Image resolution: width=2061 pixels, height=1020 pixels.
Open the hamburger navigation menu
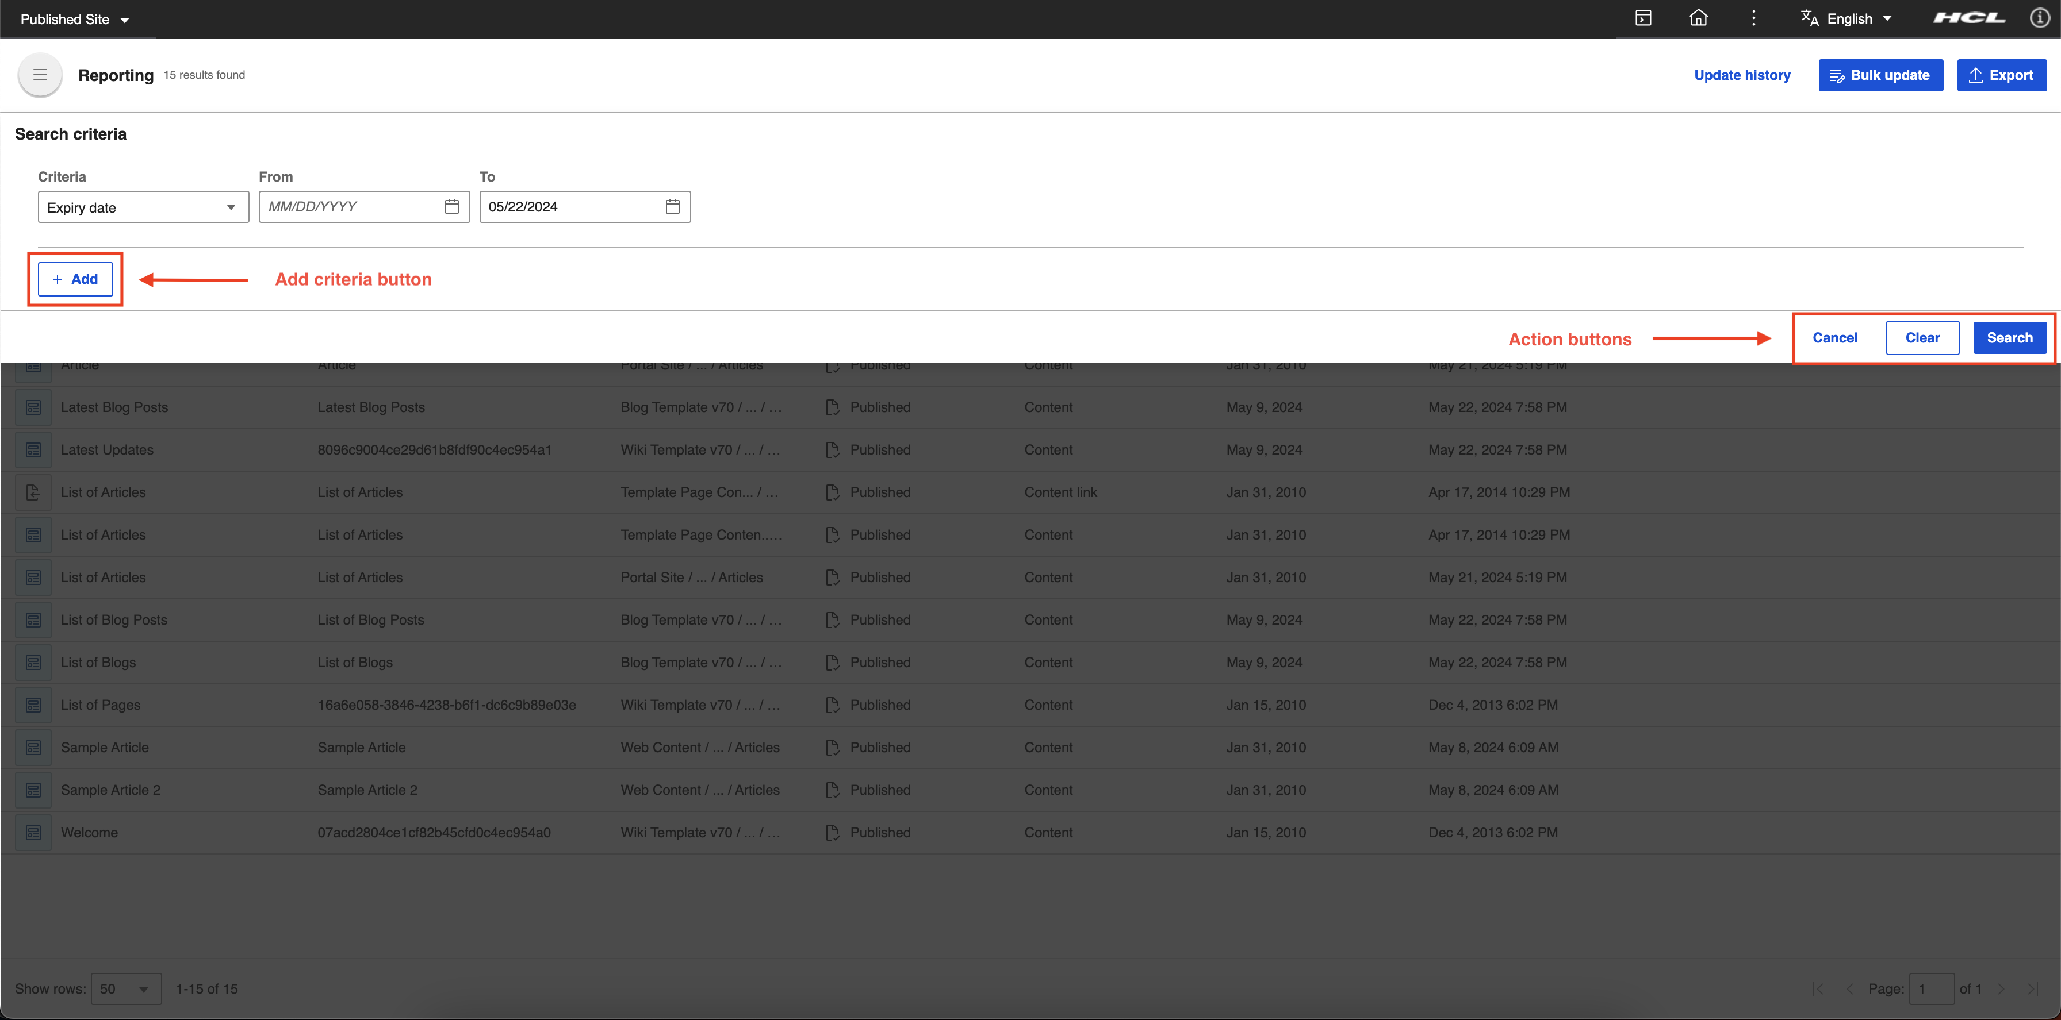(x=39, y=75)
